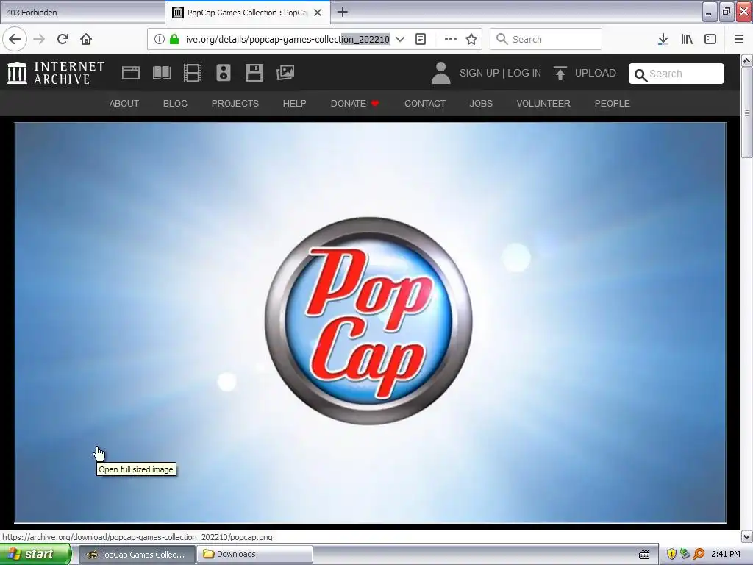
Task: Click the DONATE link with heart
Action: [x=355, y=103]
